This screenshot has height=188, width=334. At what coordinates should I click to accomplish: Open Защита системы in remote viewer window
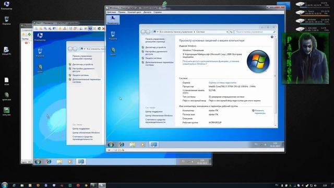(80, 75)
